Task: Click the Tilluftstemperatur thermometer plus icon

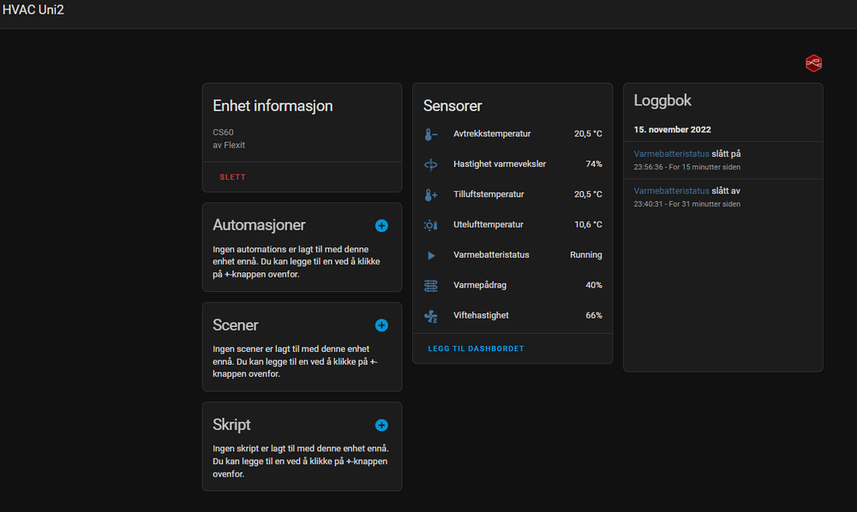Action: click(x=430, y=194)
